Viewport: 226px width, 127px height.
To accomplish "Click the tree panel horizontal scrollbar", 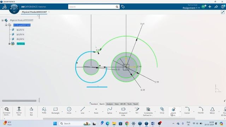I will click(19, 101).
